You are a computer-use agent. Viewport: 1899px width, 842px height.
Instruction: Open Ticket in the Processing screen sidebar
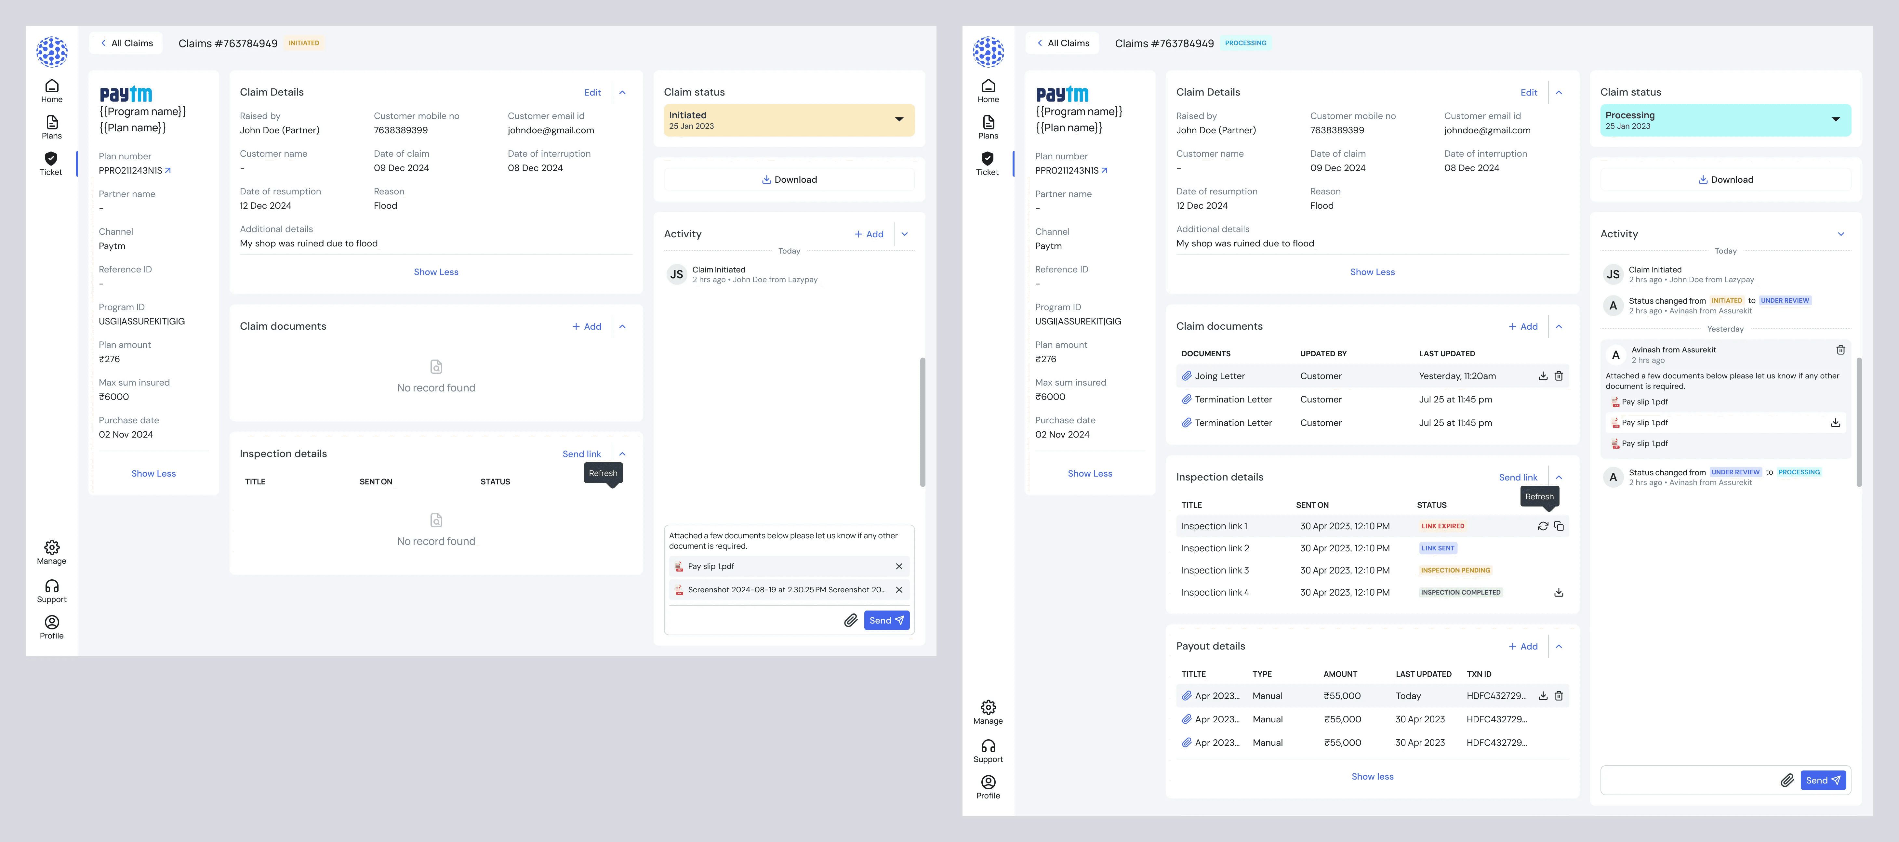[x=987, y=164]
